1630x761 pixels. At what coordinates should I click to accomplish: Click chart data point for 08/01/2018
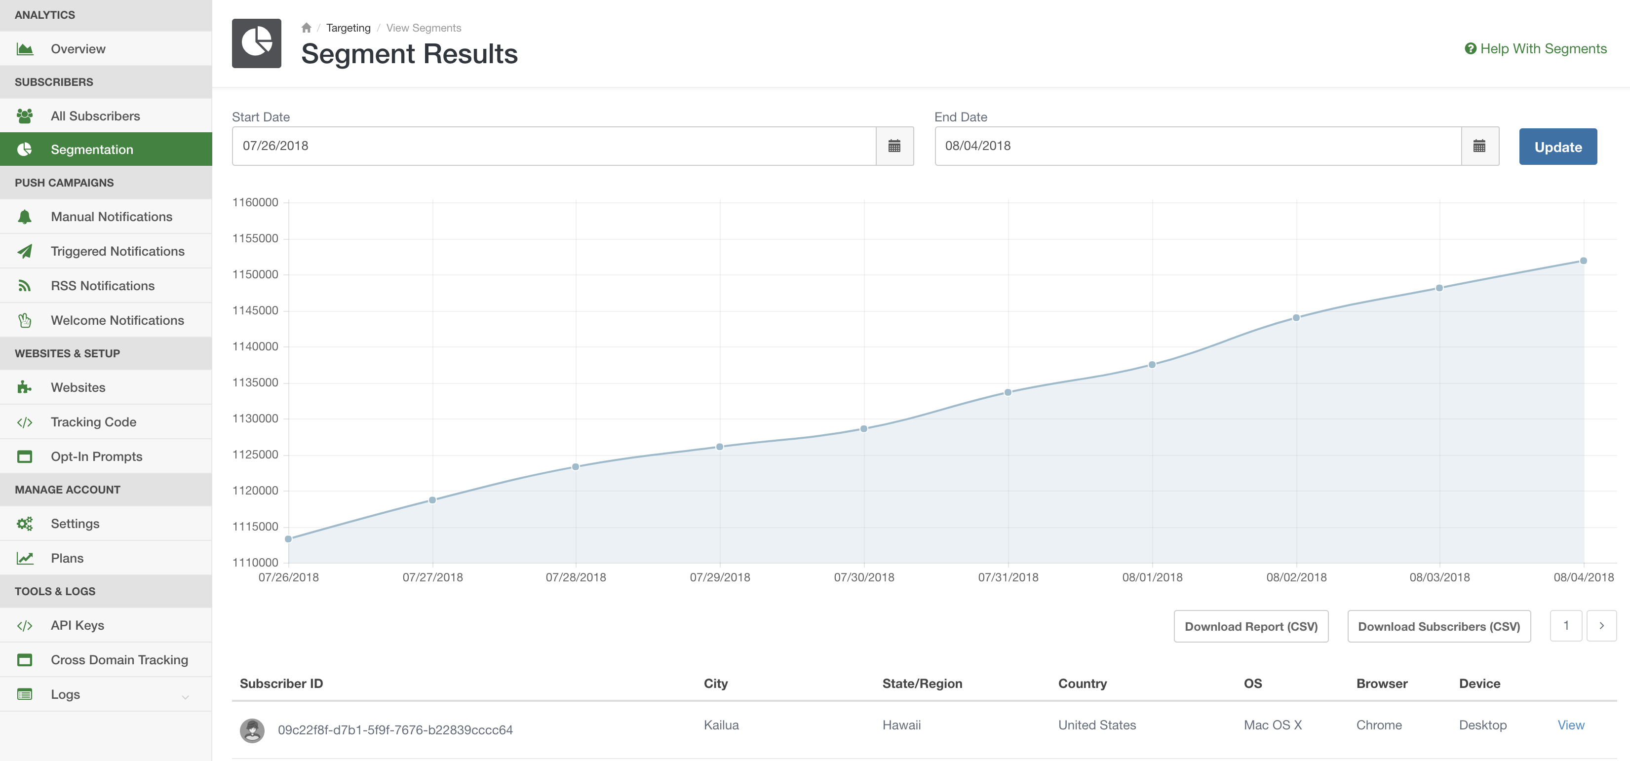[x=1152, y=365]
